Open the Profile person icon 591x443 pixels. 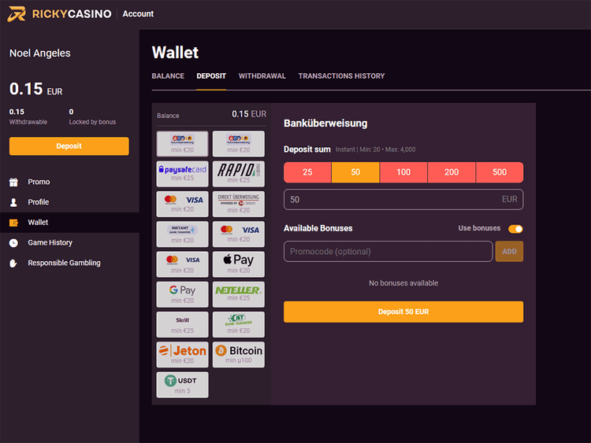coord(13,202)
